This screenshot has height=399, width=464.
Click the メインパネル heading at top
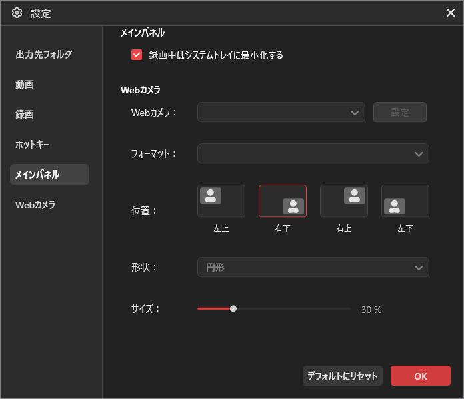click(x=143, y=33)
